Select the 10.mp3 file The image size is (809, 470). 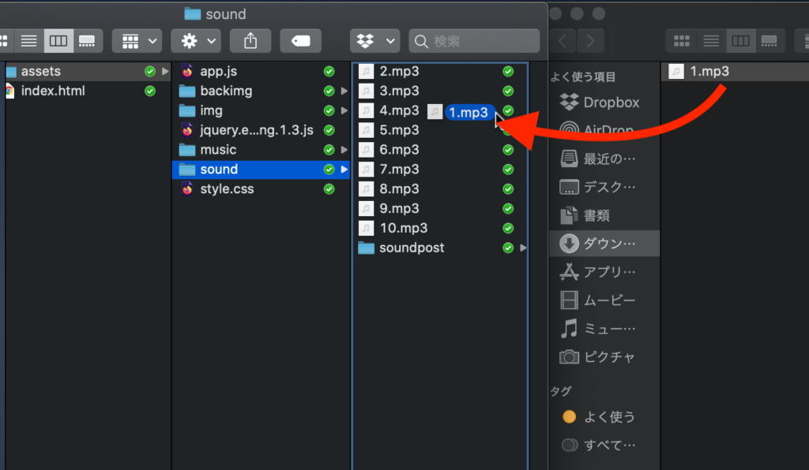click(403, 228)
